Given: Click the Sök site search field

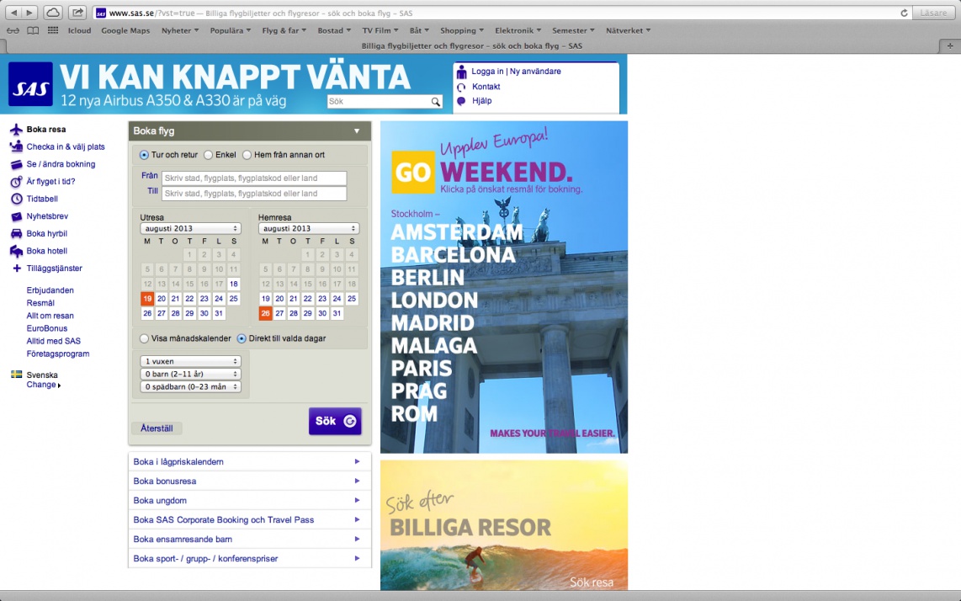Looking at the screenshot, I should (378, 102).
